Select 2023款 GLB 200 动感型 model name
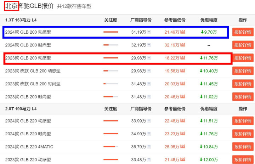The width and height of the screenshot is (255, 164). [28, 58]
